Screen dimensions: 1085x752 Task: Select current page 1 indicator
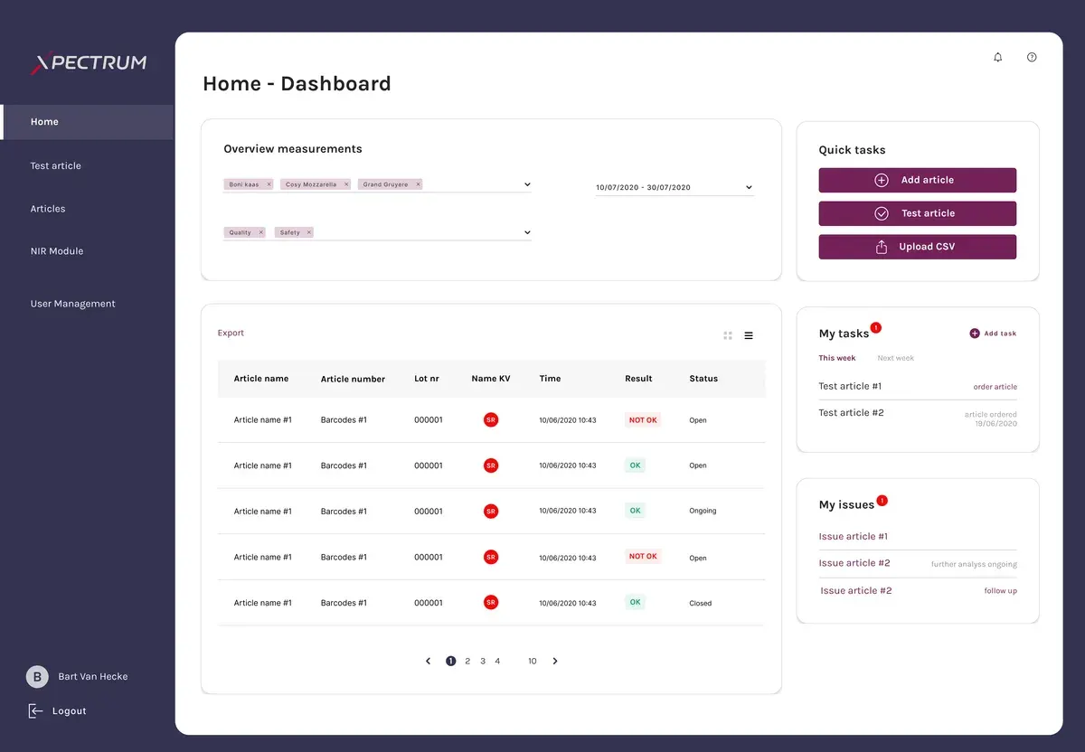click(x=451, y=661)
